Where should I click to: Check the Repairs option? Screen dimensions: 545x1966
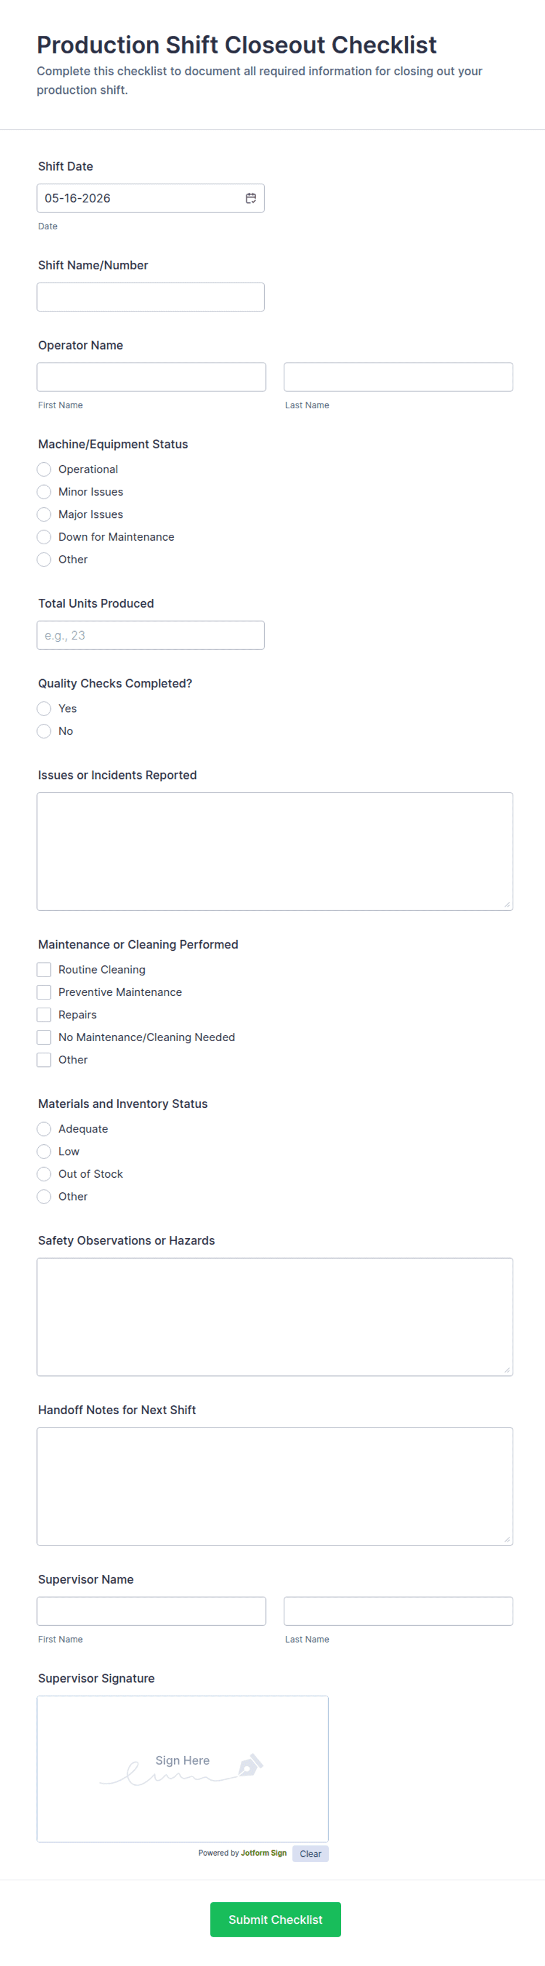pyautogui.click(x=44, y=1015)
